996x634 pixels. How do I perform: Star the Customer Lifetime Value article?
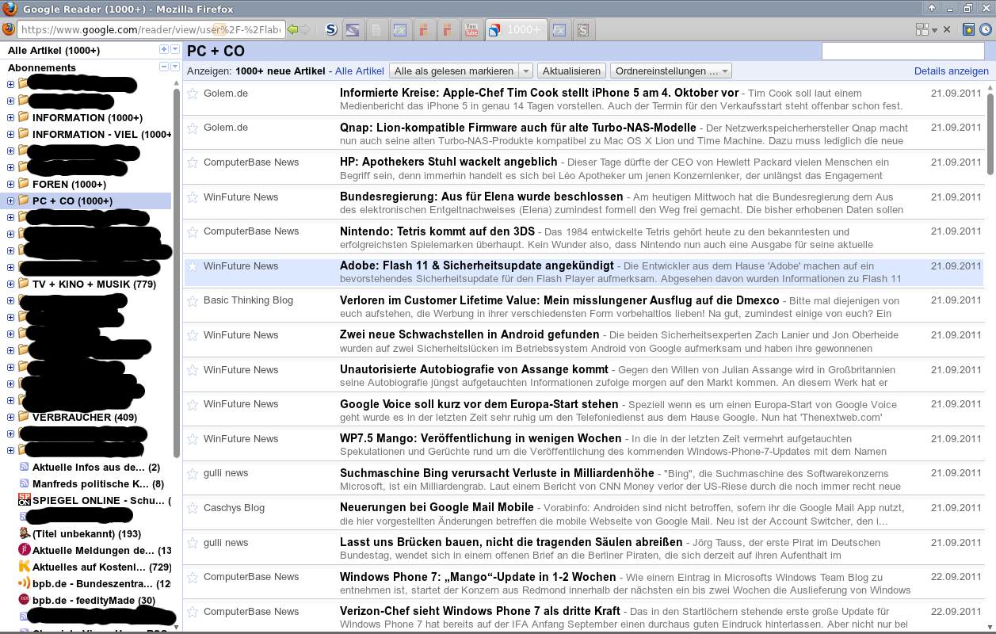click(x=192, y=300)
